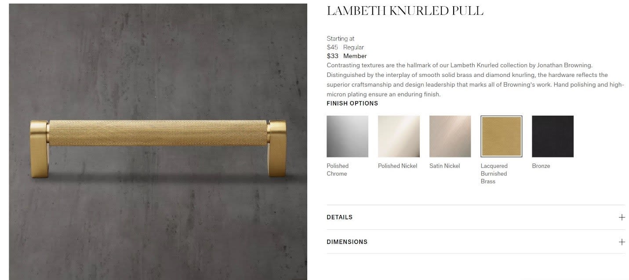Screen dimensions: 629x280
Task: Click the Satin Nickel text label
Action: [444, 166]
